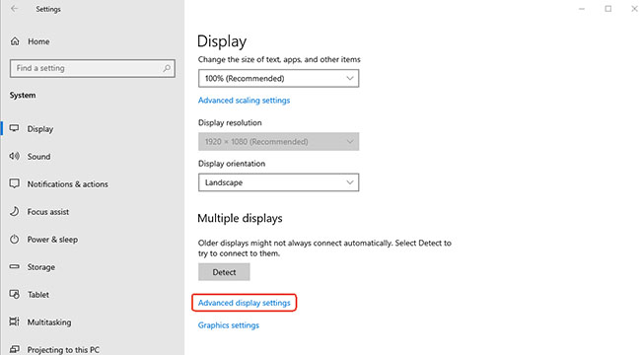This screenshot has width=641, height=355.
Task: Click the chevron on the Landscape dropdown
Action: click(x=350, y=182)
